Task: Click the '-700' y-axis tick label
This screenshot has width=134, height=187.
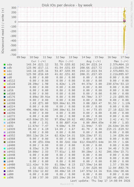Action: [13, 55]
